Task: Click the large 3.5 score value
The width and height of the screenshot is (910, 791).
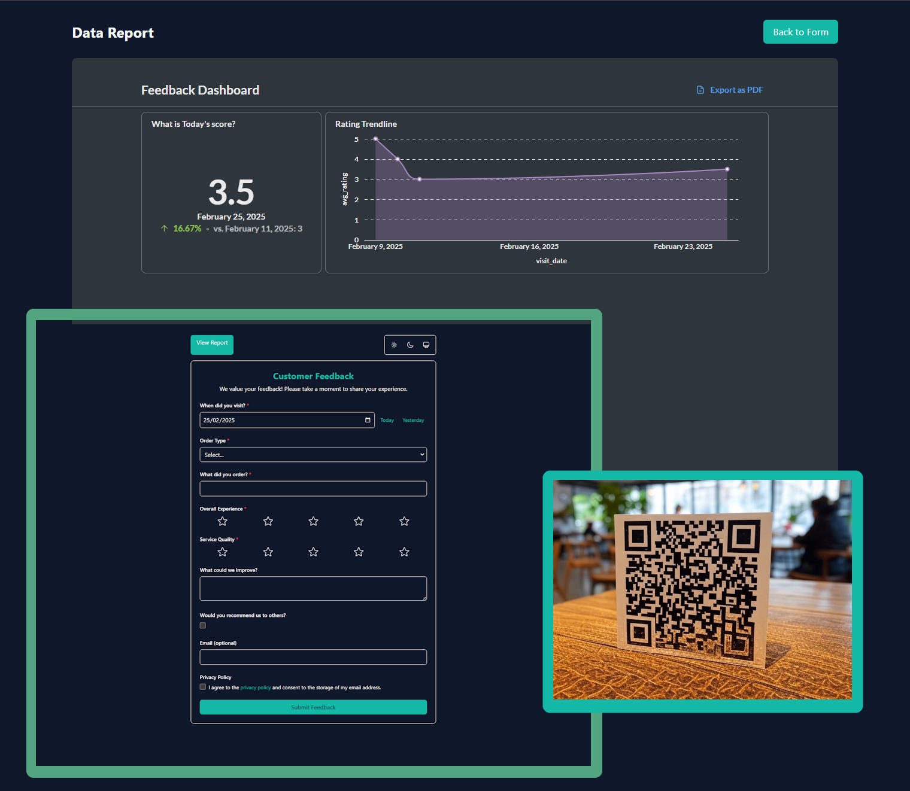Action: 231,192
